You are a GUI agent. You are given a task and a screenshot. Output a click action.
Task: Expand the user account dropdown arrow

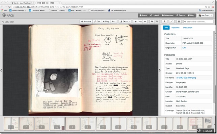212,15
